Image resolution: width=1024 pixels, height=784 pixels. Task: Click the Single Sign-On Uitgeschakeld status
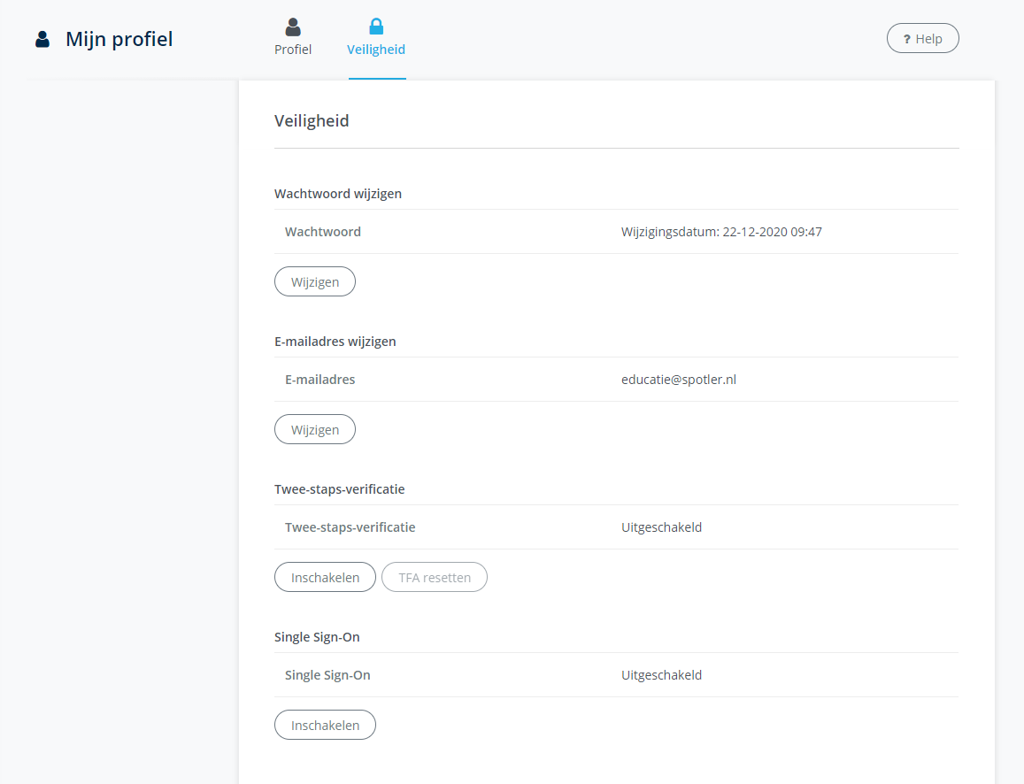[661, 675]
